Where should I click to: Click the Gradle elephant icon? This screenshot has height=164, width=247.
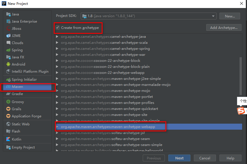point(8,94)
